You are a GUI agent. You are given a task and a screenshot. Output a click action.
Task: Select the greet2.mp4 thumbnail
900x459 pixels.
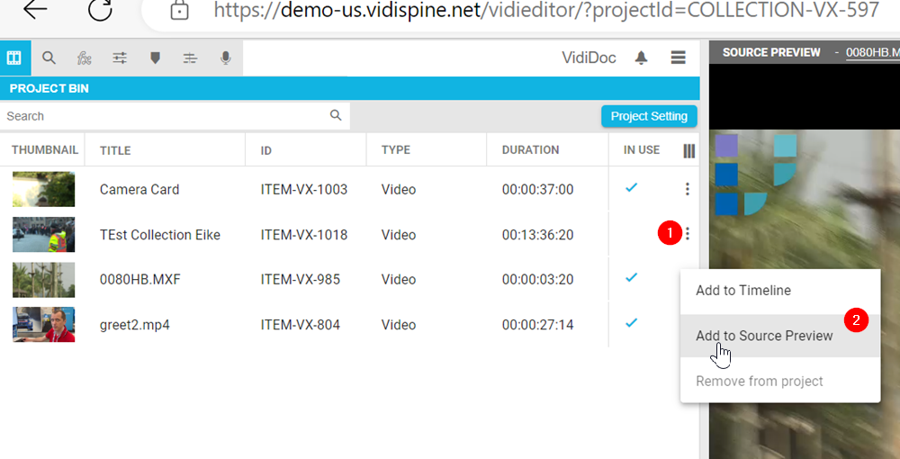43,325
